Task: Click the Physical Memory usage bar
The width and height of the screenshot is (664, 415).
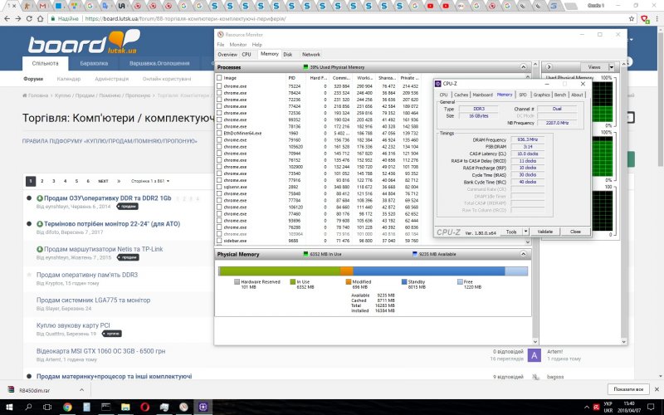Action: (x=373, y=270)
